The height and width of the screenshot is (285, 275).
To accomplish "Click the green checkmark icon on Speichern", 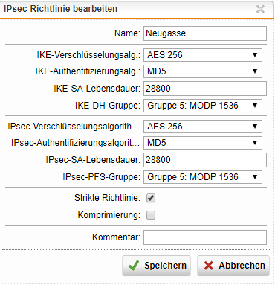I will point(134,266).
